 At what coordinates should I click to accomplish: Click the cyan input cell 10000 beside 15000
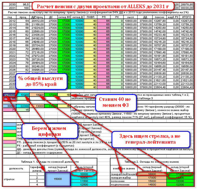[x=23, y=95]
